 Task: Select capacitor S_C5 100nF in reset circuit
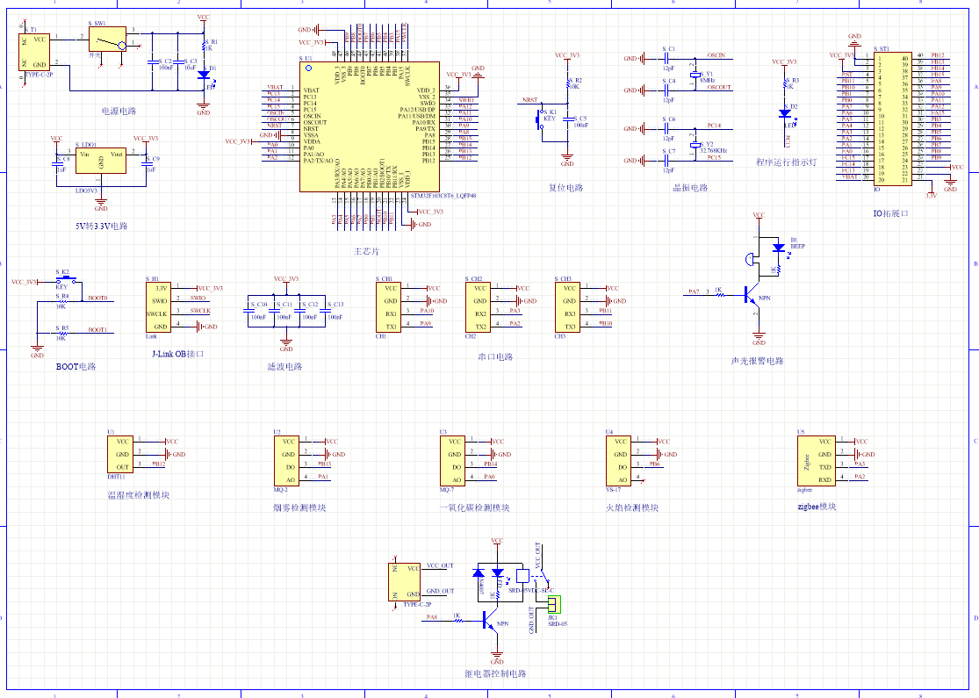click(x=567, y=119)
